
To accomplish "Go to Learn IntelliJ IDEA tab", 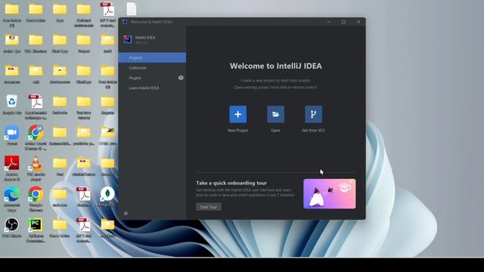I will coord(152,88).
